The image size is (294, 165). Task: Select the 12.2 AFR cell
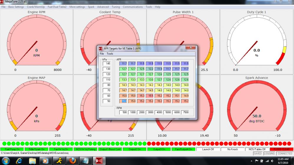(150, 69)
